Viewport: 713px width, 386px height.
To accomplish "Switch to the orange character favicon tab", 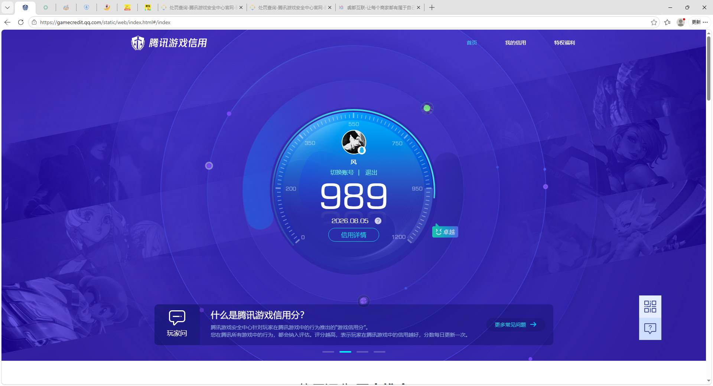I will tap(107, 7).
